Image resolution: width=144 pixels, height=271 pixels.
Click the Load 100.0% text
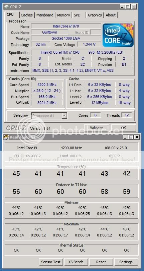(x=71, y=156)
